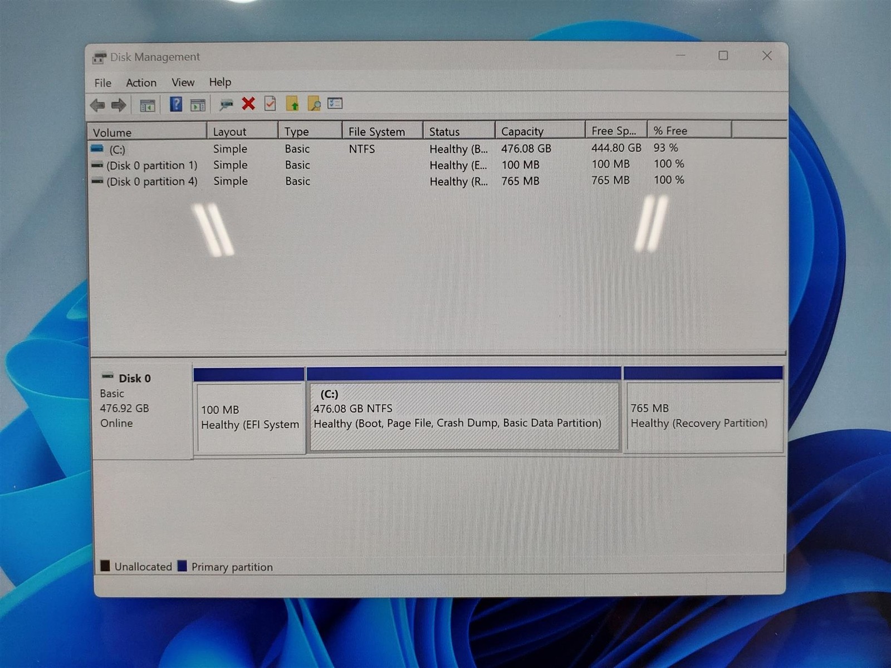891x668 pixels.
Task: Click the blue drive icon beside (C:)
Action: [97, 149]
